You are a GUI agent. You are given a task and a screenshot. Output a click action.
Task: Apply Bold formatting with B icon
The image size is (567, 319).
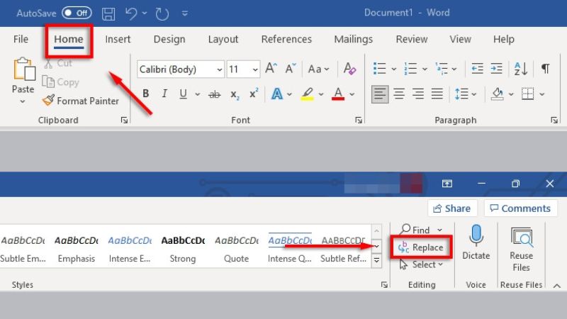[146, 94]
